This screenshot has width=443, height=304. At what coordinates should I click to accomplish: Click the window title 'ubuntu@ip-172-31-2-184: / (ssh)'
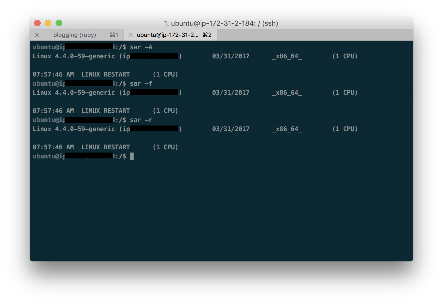tap(221, 23)
